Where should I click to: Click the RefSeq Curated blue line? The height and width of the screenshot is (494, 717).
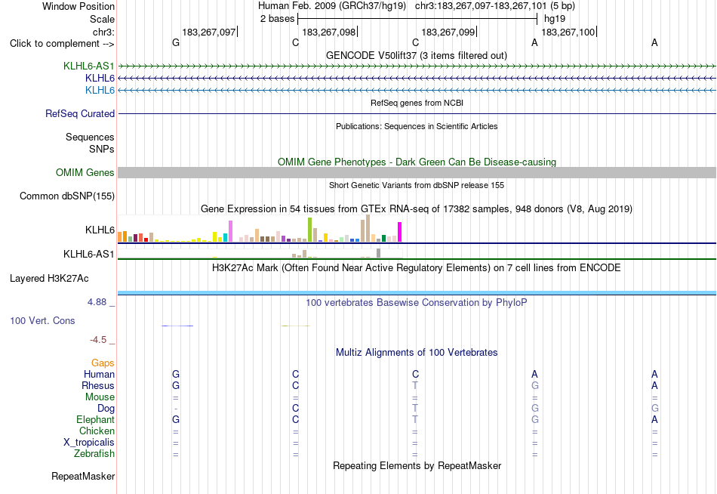click(417, 113)
